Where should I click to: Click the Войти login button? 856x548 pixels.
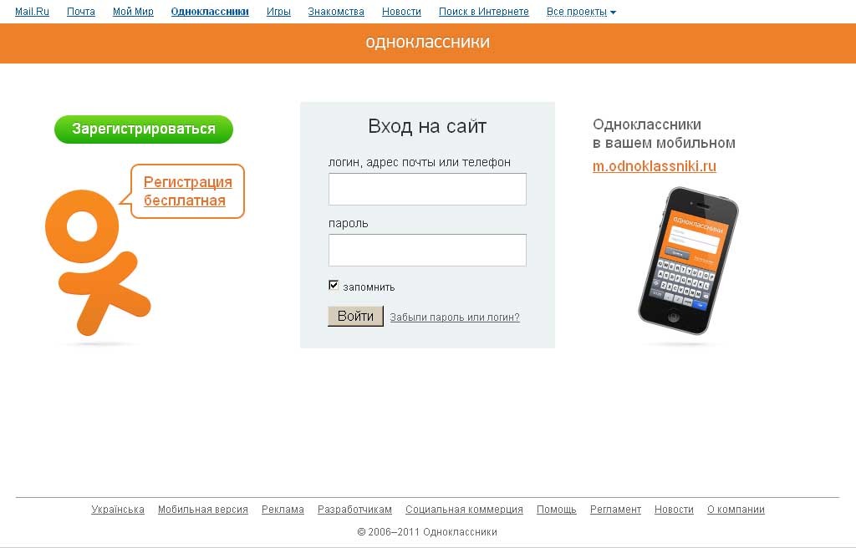[355, 316]
